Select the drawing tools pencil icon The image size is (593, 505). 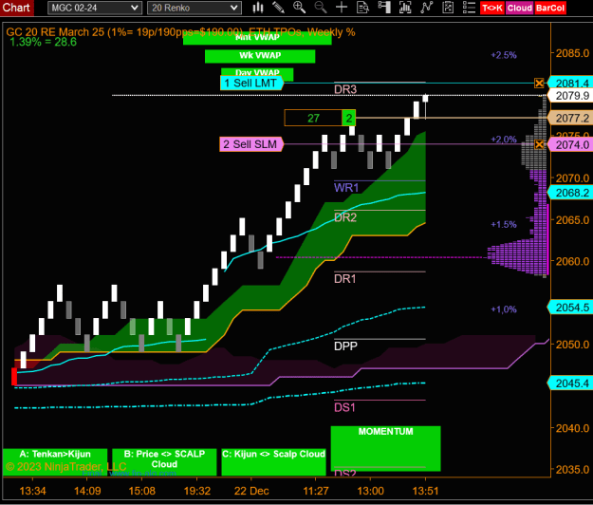(278, 8)
